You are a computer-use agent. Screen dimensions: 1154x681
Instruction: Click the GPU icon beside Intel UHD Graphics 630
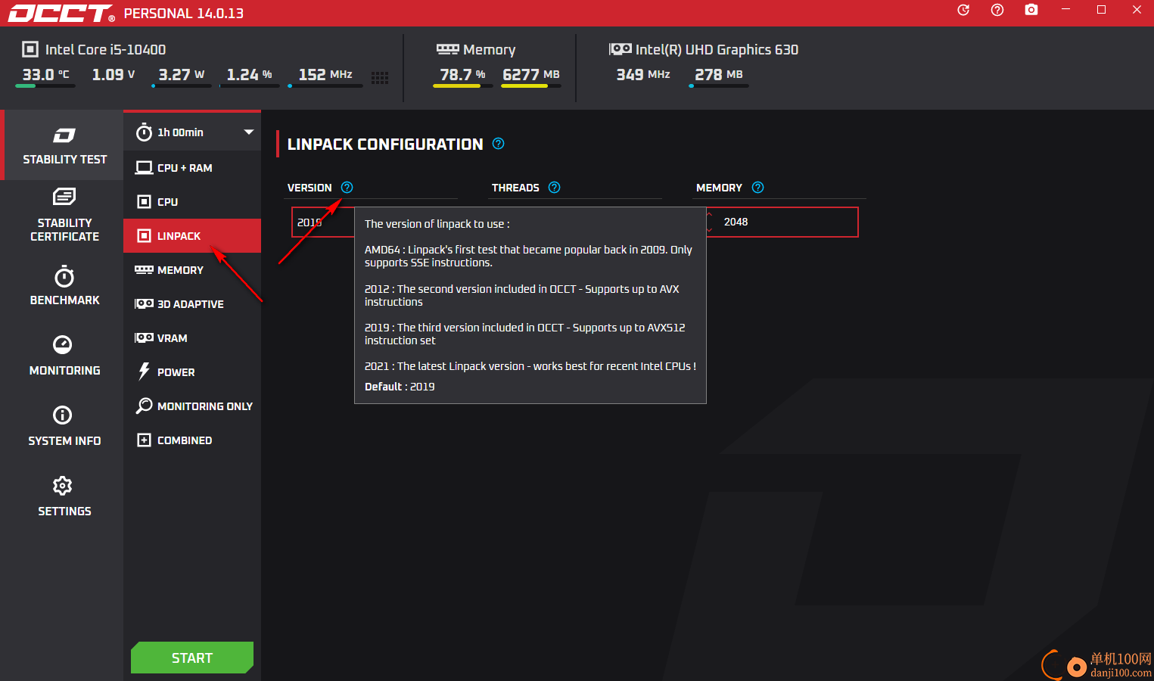[621, 49]
